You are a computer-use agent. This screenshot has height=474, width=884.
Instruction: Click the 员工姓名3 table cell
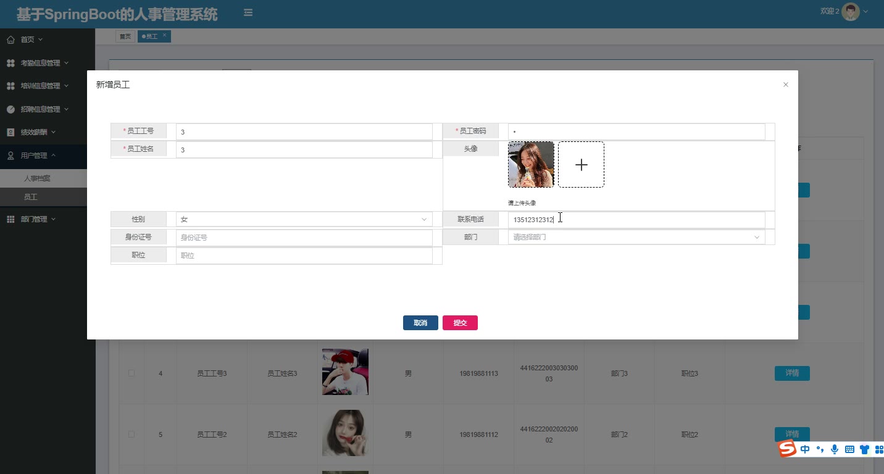click(282, 373)
